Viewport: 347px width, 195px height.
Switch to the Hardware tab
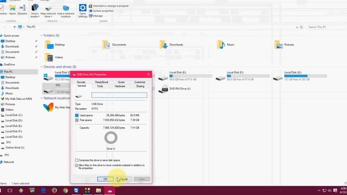click(x=120, y=86)
